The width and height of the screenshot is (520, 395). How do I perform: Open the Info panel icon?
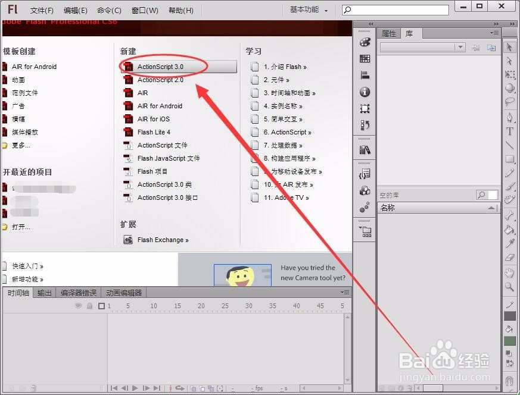tap(365, 92)
